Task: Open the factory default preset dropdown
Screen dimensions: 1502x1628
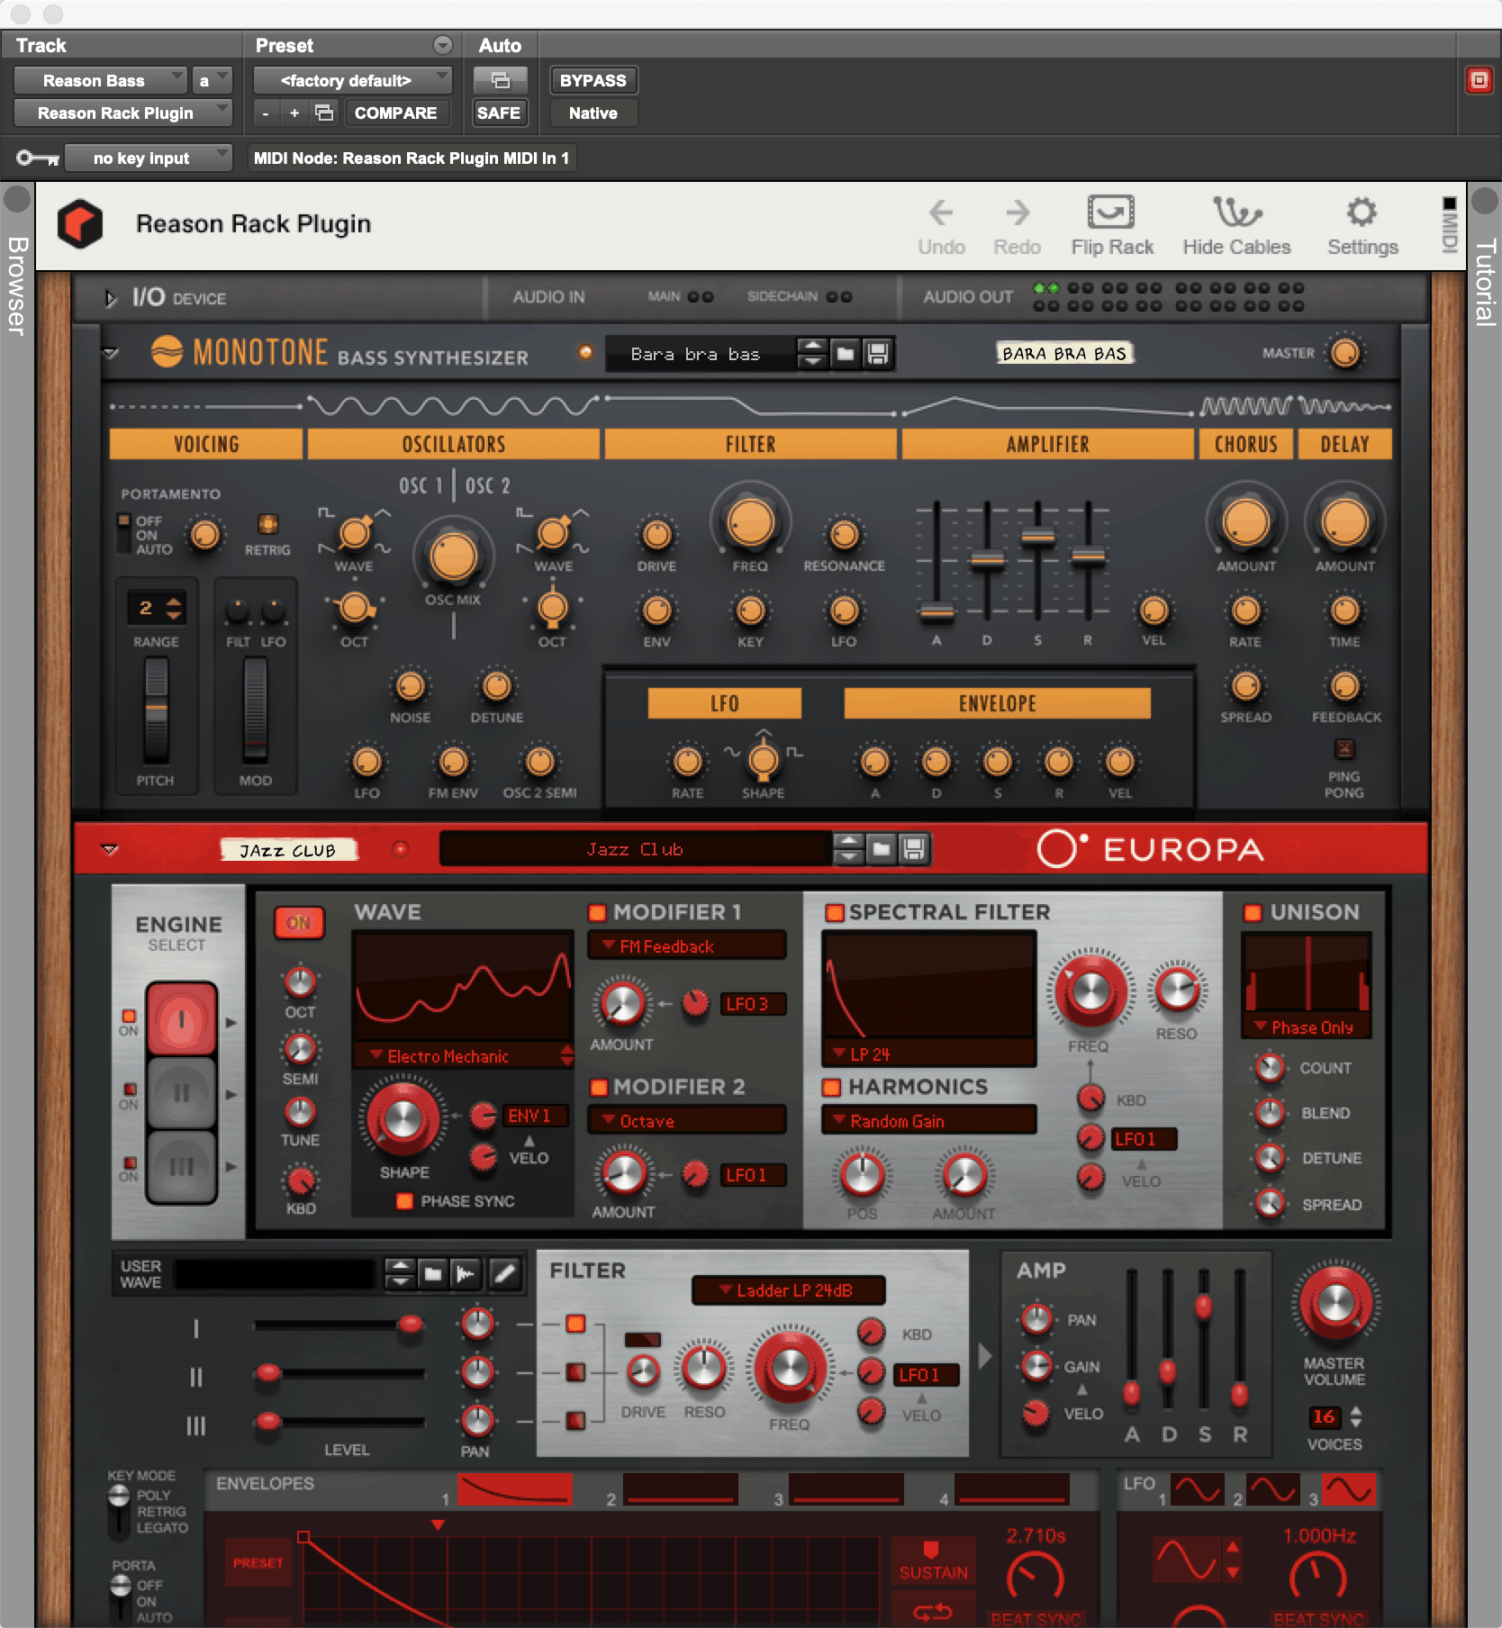Action: point(352,80)
